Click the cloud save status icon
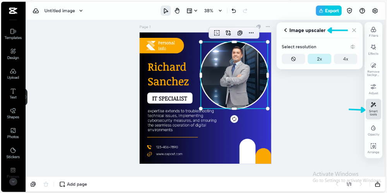 pyautogui.click(x=36, y=11)
